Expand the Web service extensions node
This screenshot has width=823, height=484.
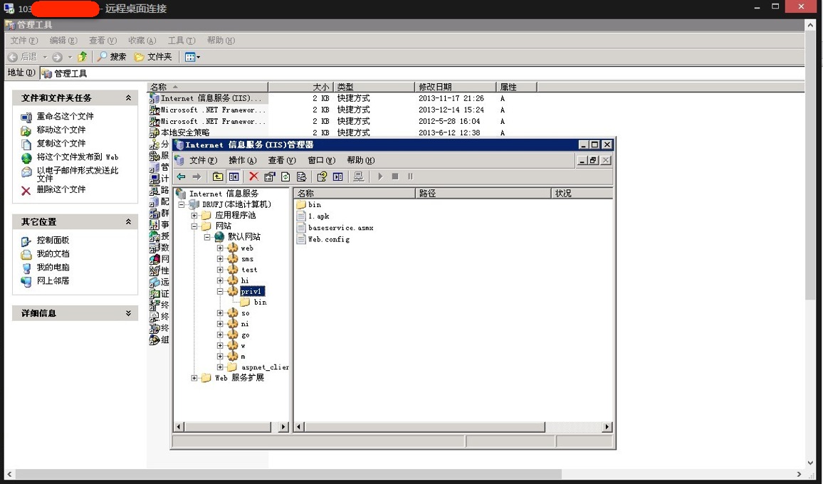coord(194,378)
